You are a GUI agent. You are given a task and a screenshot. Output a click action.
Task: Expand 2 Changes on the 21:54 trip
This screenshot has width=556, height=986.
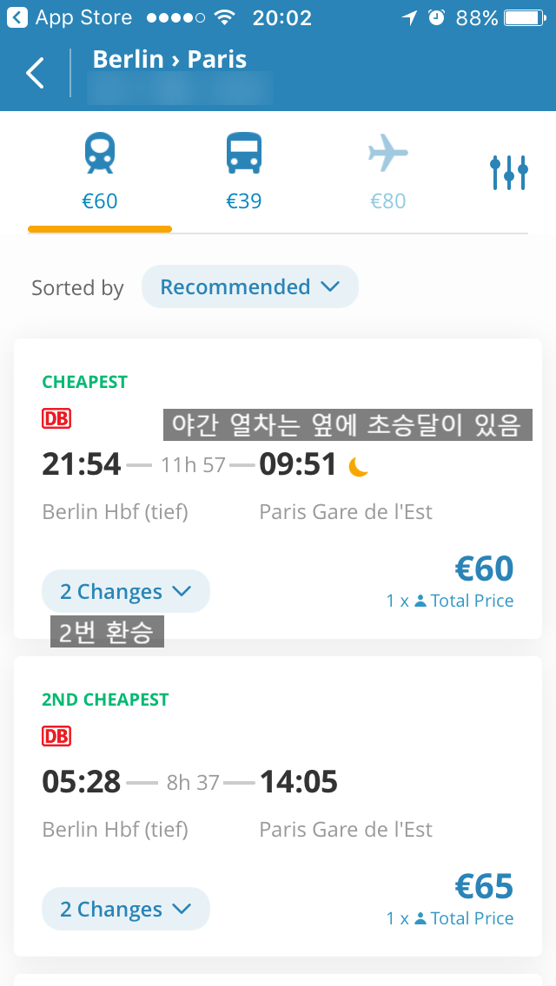click(x=125, y=592)
